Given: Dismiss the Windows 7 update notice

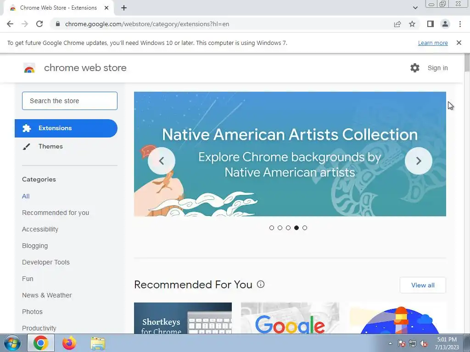Looking at the screenshot, I should click(x=459, y=43).
